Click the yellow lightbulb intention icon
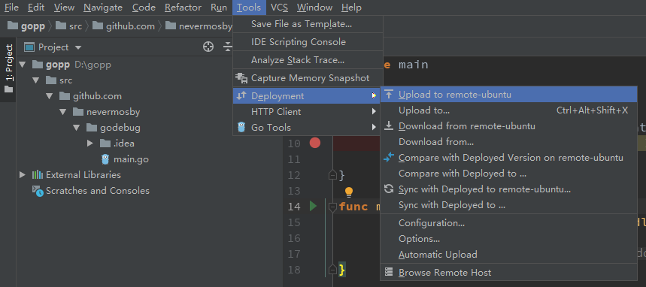 click(349, 192)
